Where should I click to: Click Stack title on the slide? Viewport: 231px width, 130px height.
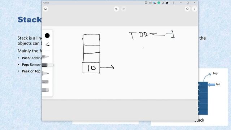pyautogui.click(x=30, y=19)
